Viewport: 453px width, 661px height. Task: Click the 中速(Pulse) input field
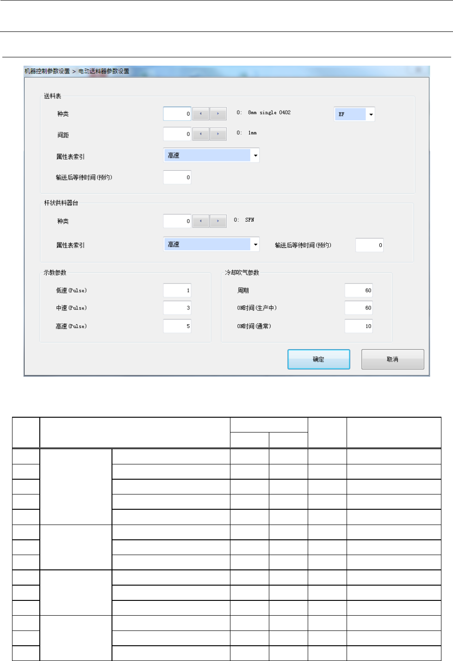pos(177,308)
